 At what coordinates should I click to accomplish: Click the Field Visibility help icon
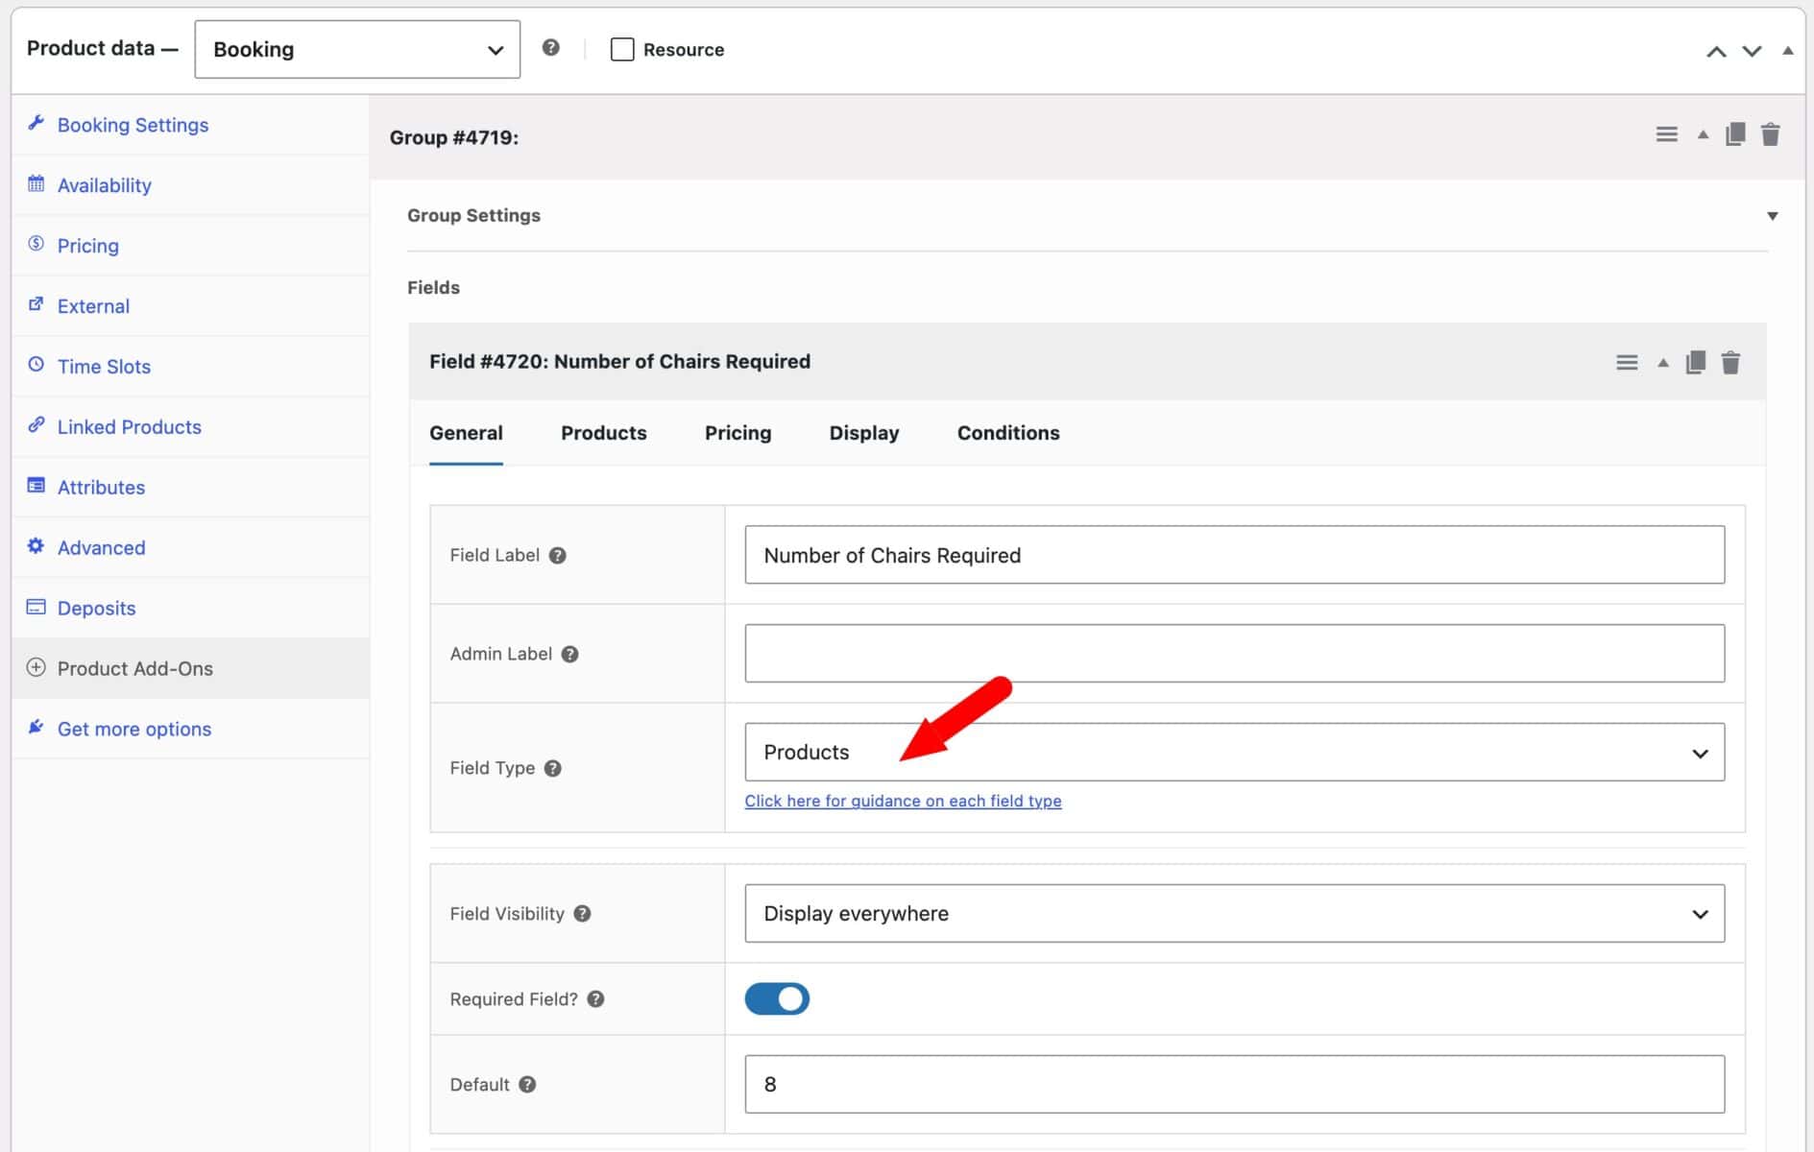pyautogui.click(x=582, y=914)
